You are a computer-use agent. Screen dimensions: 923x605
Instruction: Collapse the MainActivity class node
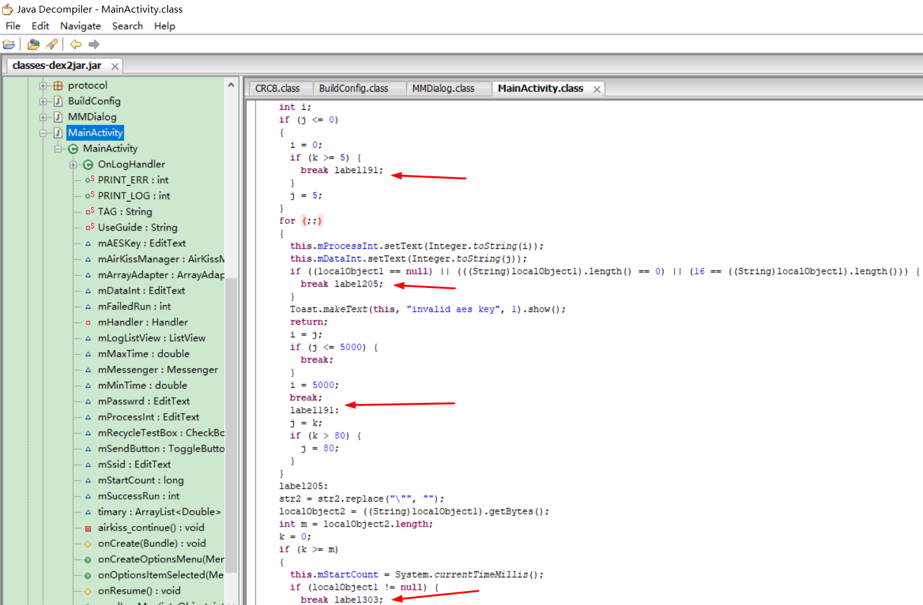click(58, 148)
